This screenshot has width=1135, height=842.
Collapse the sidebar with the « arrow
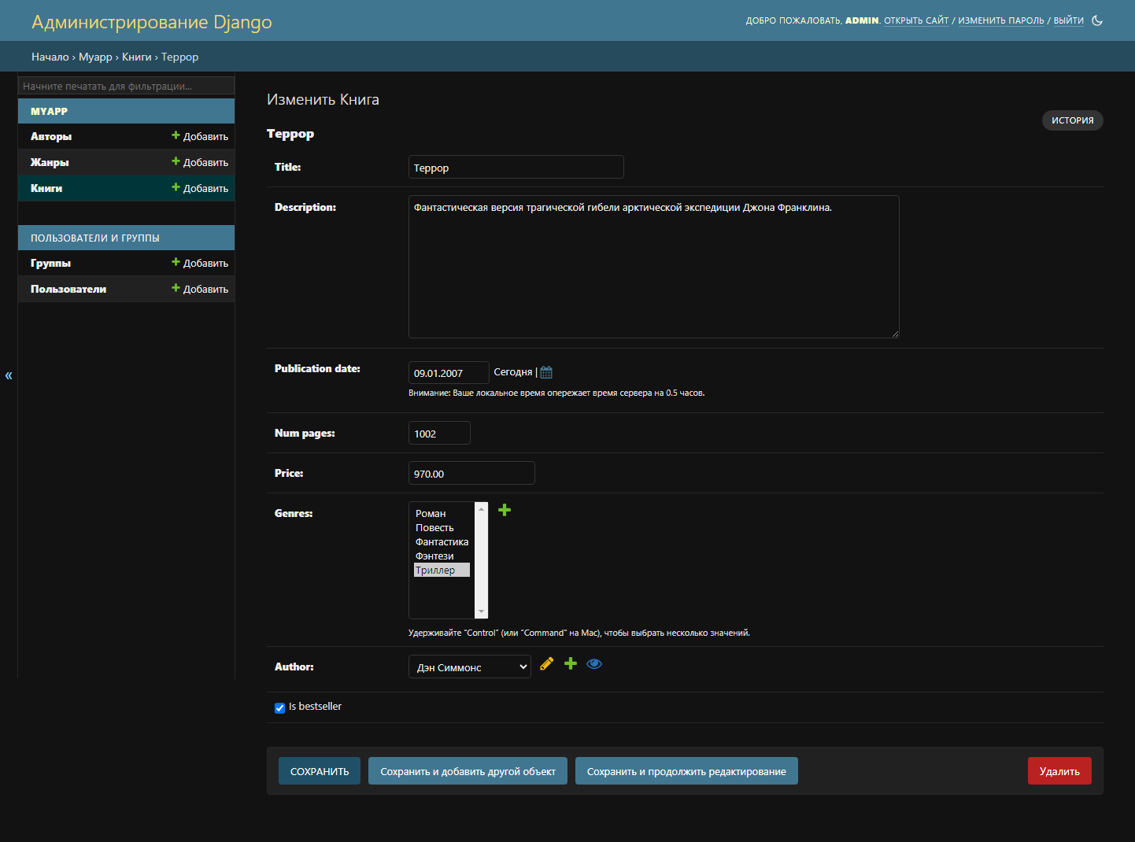pyautogui.click(x=9, y=375)
